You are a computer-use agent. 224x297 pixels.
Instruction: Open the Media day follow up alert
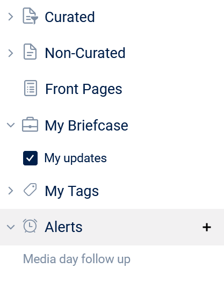click(x=77, y=259)
